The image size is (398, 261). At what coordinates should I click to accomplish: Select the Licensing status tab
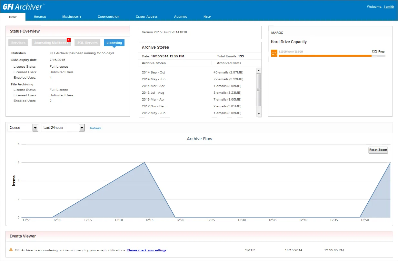click(114, 43)
